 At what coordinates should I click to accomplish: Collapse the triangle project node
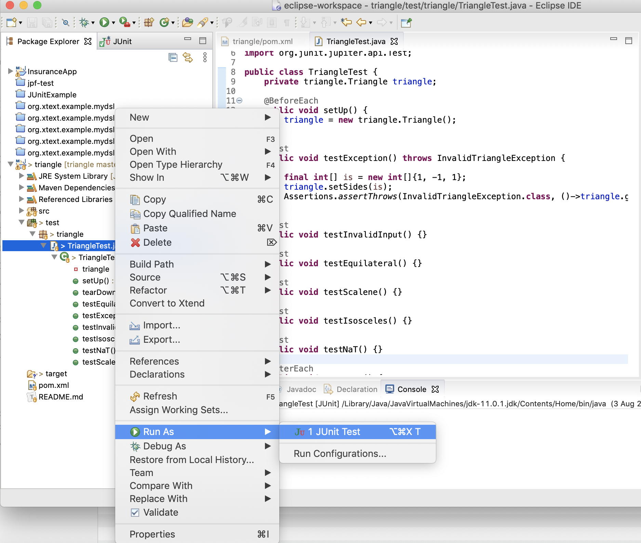[x=10, y=164]
